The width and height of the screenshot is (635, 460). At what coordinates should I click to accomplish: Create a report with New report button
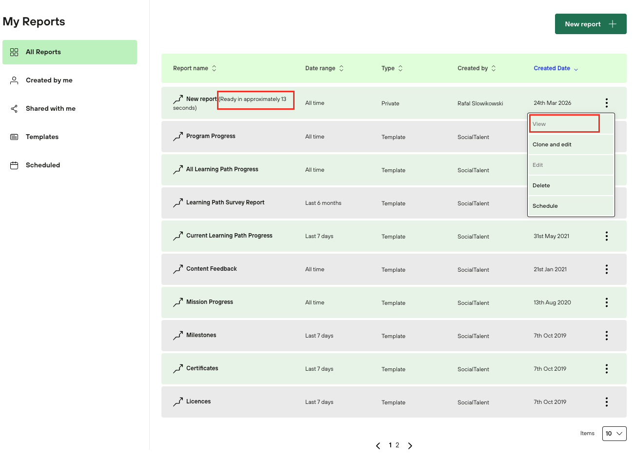coord(590,24)
